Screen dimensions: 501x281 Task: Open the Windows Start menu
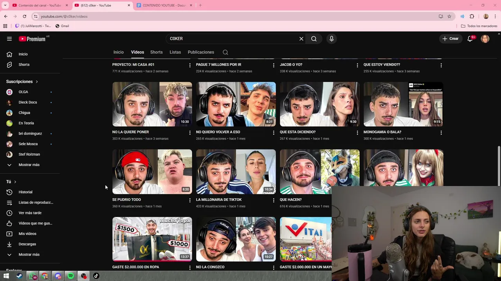pos(6,276)
